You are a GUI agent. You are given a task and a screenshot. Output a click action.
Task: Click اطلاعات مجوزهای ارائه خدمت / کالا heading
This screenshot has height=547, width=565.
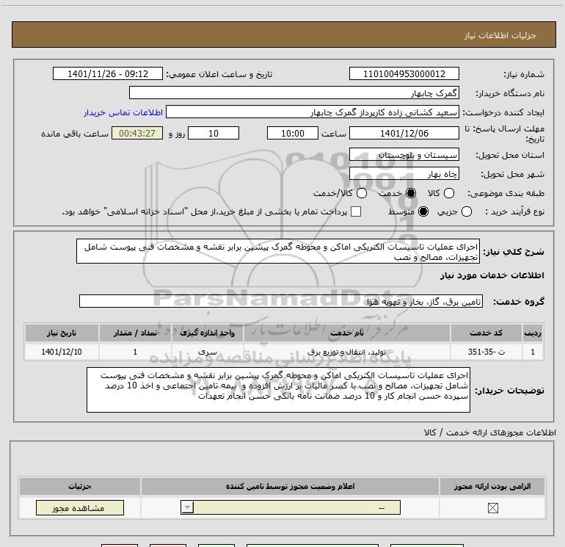point(489,432)
